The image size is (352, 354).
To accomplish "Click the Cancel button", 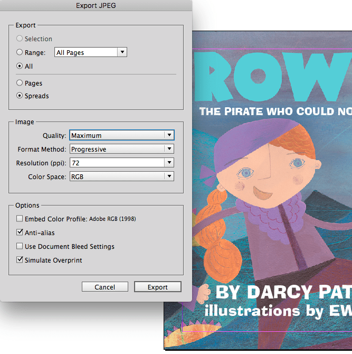I will 105,287.
